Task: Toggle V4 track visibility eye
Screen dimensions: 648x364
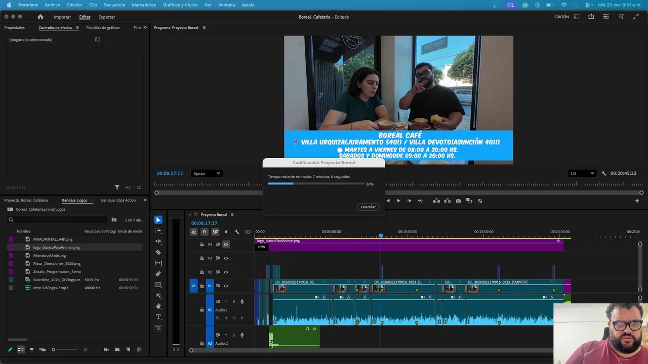Action: (226, 245)
